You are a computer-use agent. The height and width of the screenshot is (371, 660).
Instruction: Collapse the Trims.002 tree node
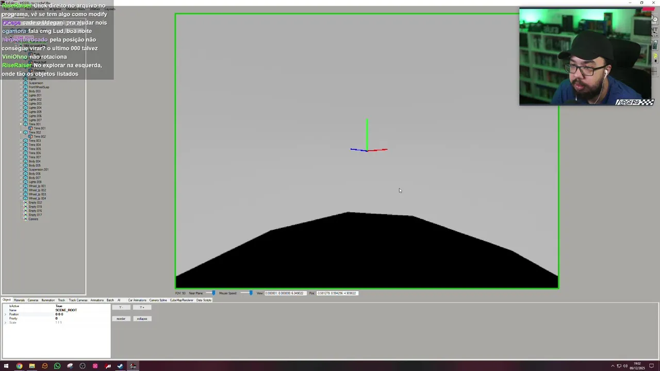[x=21, y=132]
